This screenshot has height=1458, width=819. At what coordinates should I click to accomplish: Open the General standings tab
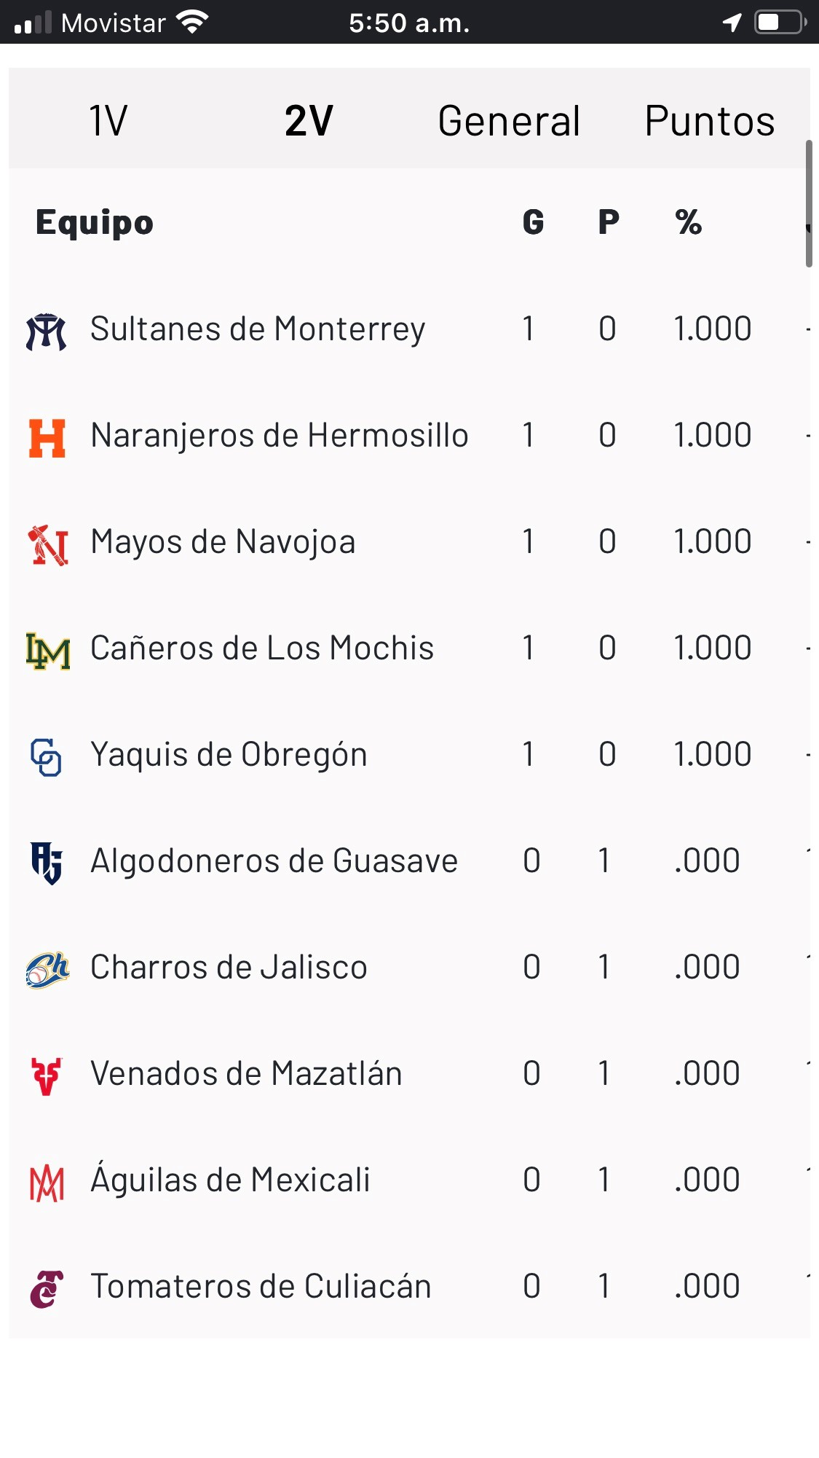509,120
